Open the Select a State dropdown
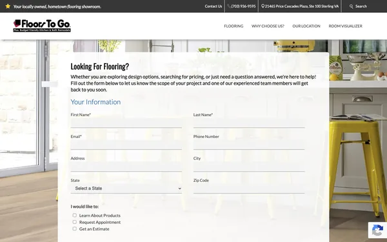 tap(126, 188)
